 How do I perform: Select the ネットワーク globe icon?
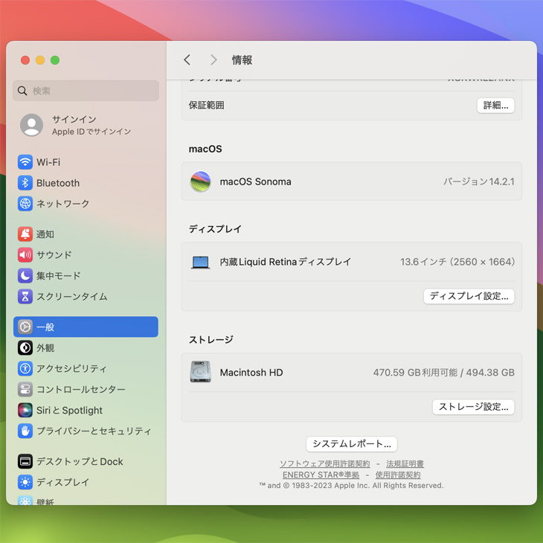click(25, 204)
